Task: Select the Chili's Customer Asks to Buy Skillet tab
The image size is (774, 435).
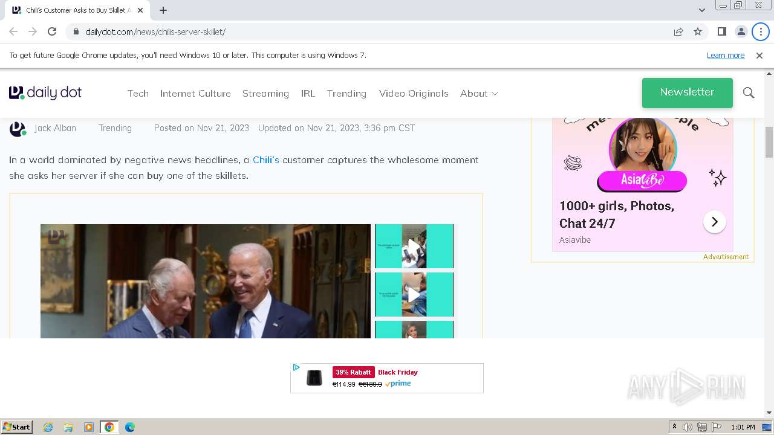Action: [77, 10]
